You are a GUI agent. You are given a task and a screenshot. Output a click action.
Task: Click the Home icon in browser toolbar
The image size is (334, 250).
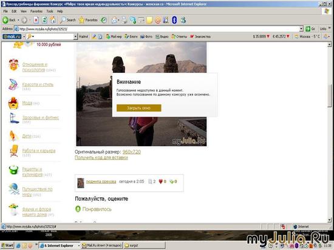[53, 20]
